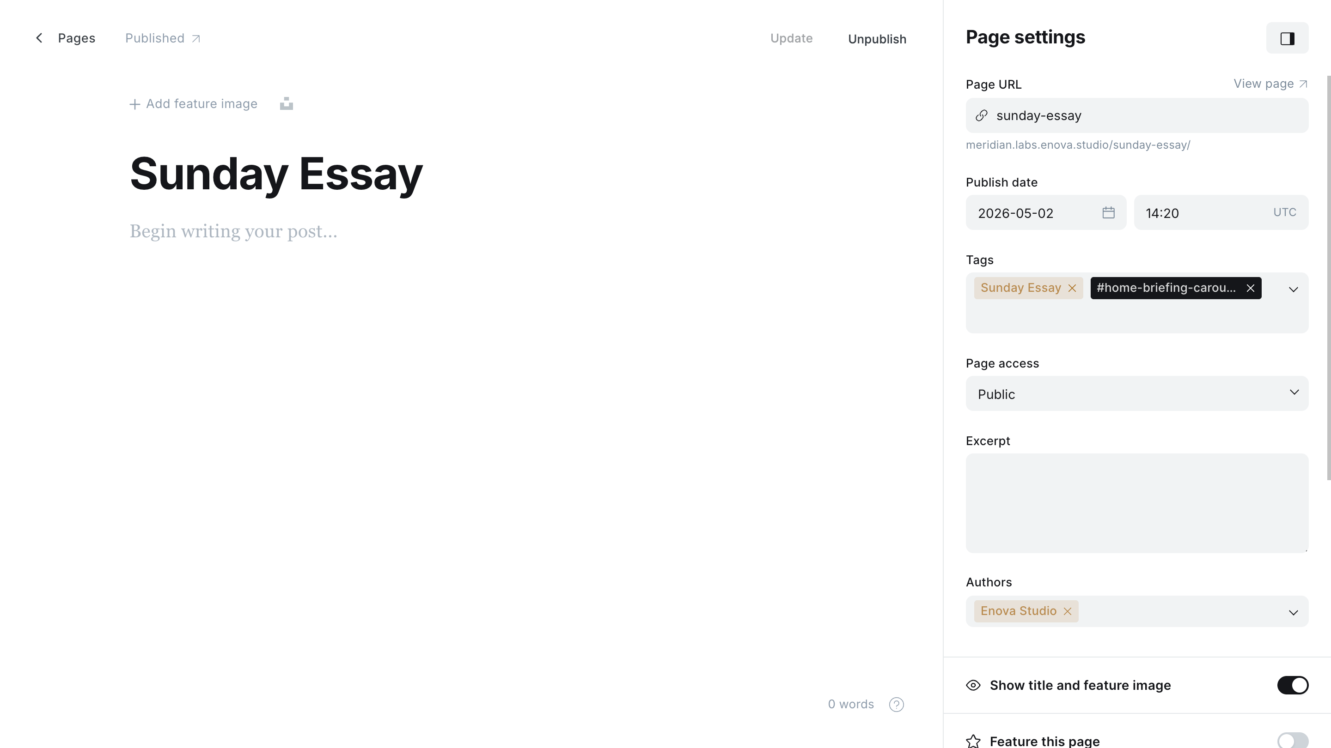Go to the Pages list

tap(76, 38)
